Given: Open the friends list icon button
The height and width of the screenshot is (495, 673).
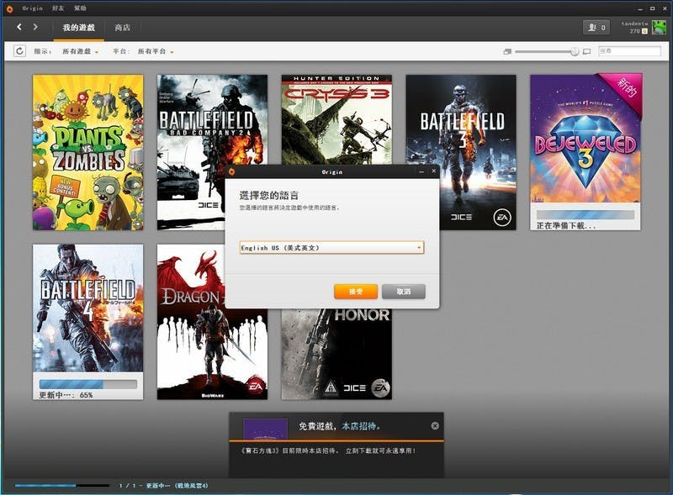Looking at the screenshot, I should (x=596, y=28).
